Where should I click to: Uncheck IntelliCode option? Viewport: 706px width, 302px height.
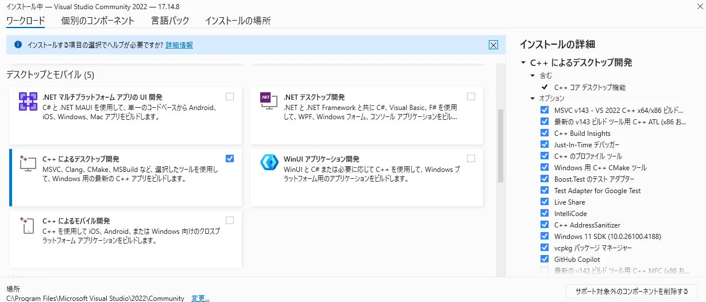tap(545, 213)
